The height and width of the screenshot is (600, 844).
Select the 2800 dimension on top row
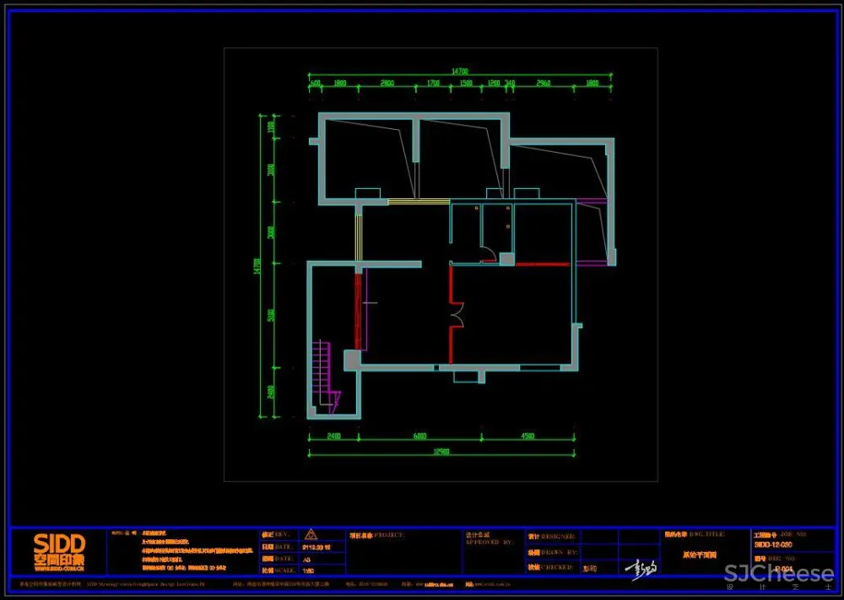coord(387,84)
